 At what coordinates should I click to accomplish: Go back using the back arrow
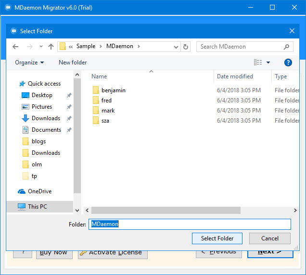(15, 47)
